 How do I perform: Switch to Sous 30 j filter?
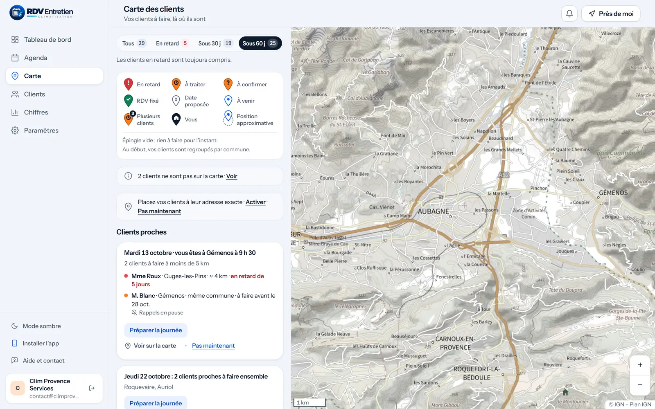point(215,43)
